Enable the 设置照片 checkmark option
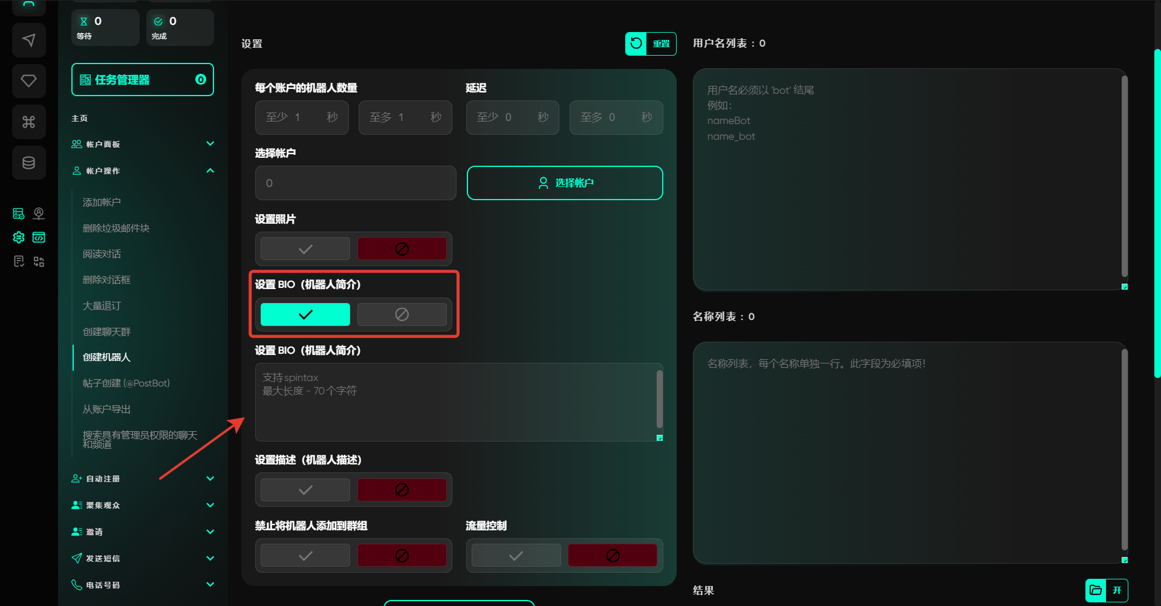Viewport: 1161px width, 606px height. (x=305, y=249)
